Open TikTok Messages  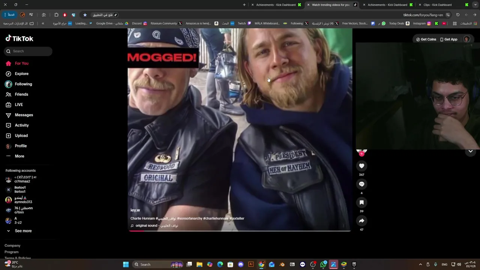[19, 115]
